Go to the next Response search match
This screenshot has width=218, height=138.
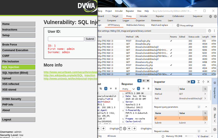[x=134, y=129]
